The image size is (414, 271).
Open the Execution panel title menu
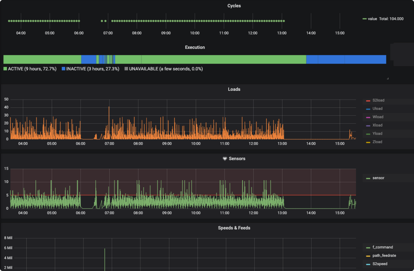point(195,47)
